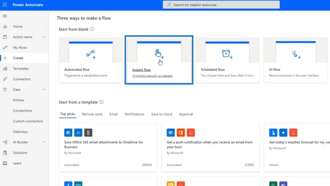Click 'Record a process in the user interface.'
The image size is (330, 186).
coord(294,76)
